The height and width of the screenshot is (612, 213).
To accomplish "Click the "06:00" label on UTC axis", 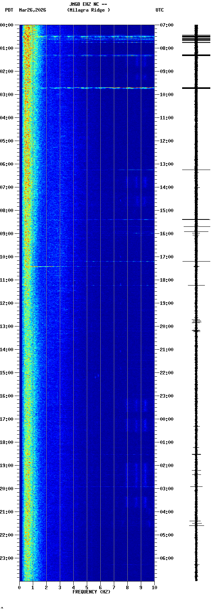I will click(x=166, y=558).
